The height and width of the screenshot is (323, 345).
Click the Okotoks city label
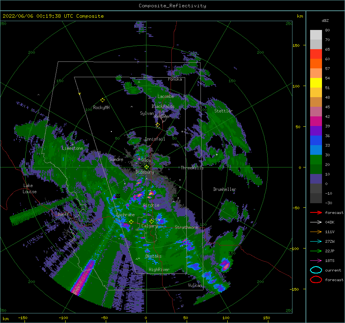click(153, 256)
